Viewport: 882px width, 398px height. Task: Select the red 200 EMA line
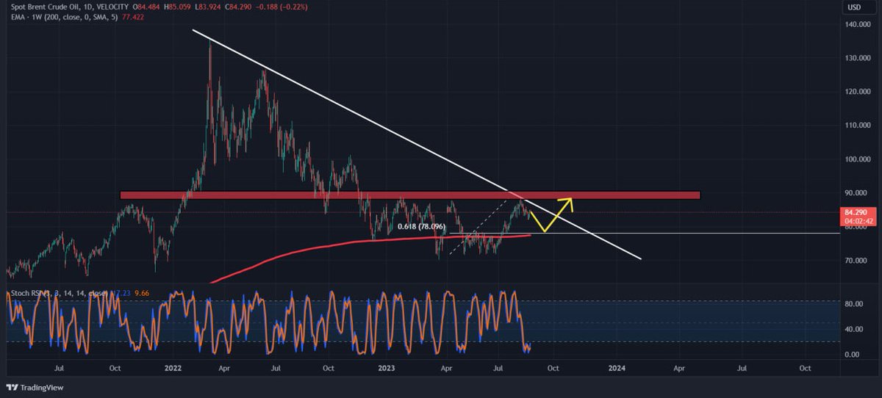(x=370, y=242)
